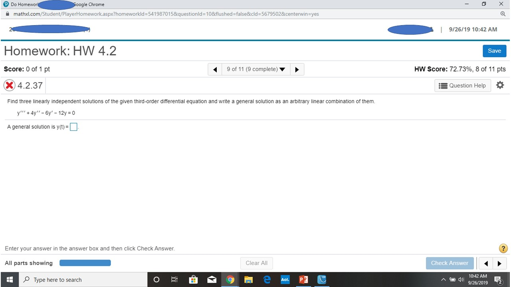511x287 pixels.
Task: Click the settings gear on the question toolbar
Action: [x=500, y=85]
